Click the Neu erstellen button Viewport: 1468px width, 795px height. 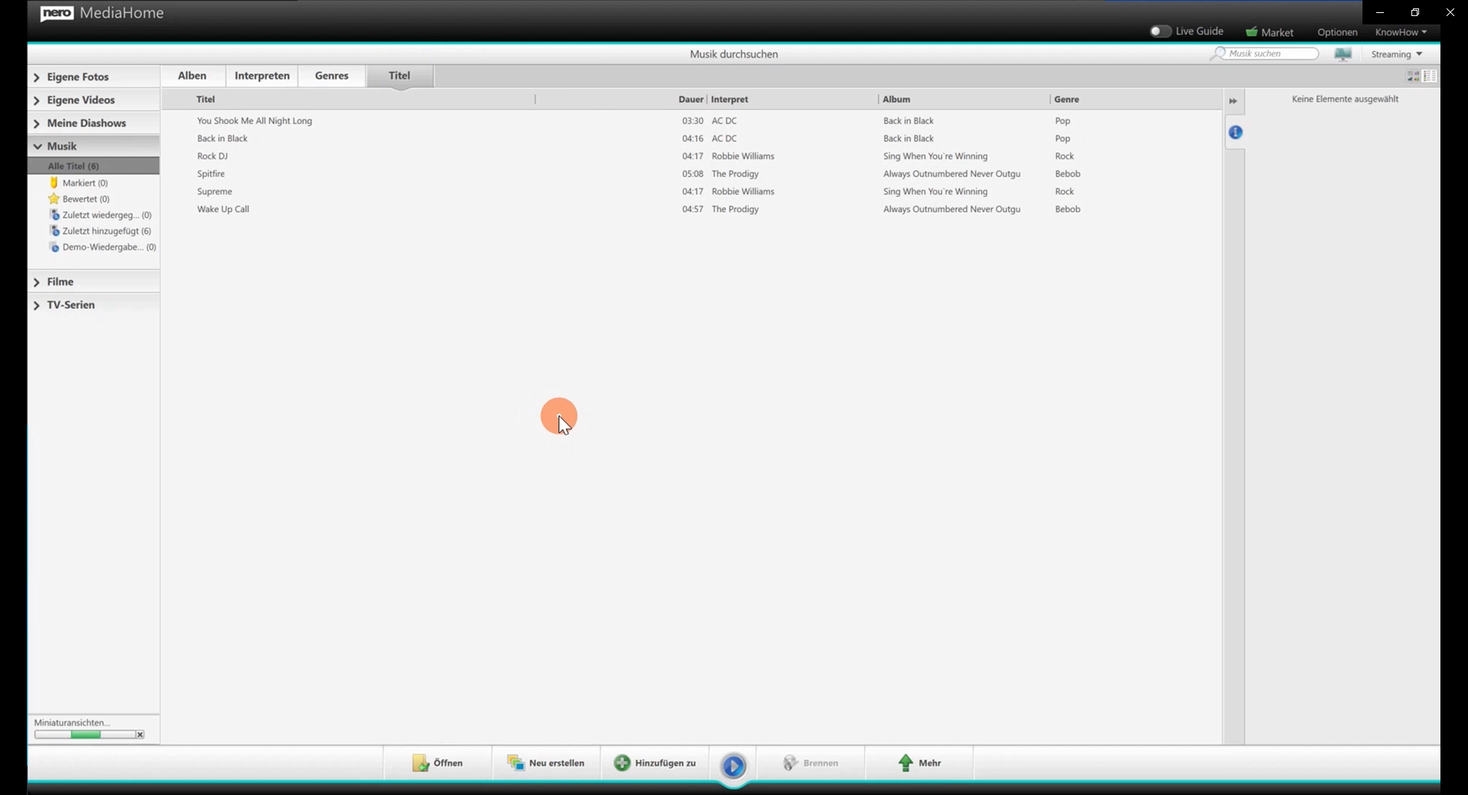(546, 763)
